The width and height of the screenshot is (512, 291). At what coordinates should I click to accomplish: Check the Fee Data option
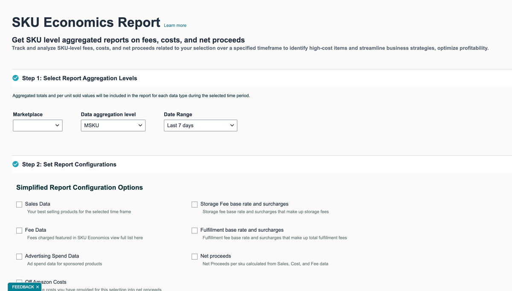[x=19, y=230]
